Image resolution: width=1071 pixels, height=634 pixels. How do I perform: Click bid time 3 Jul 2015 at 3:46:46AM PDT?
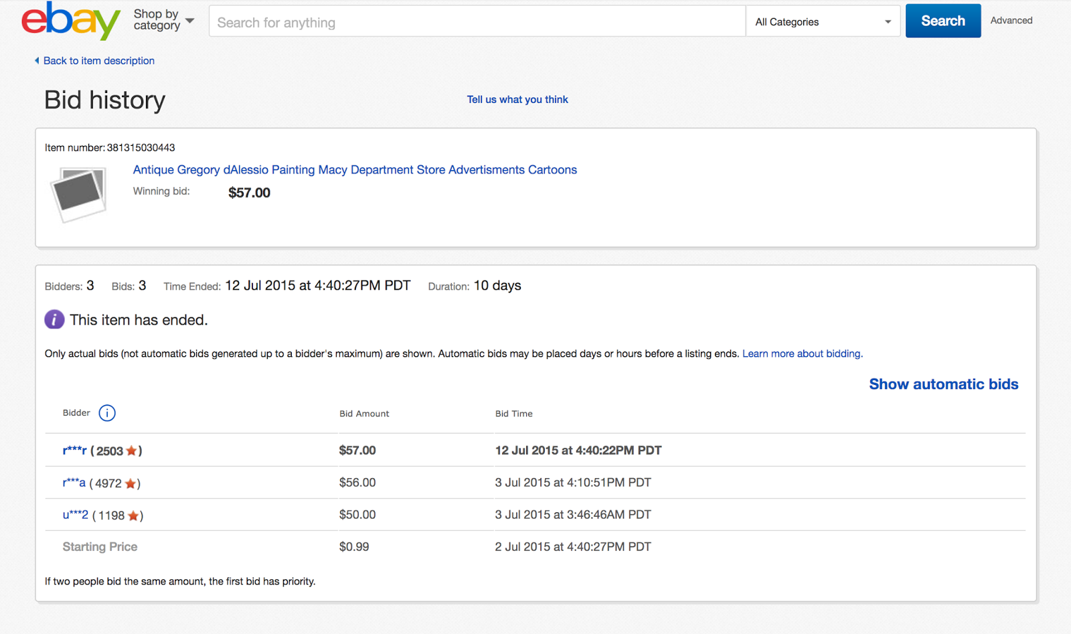tap(573, 515)
